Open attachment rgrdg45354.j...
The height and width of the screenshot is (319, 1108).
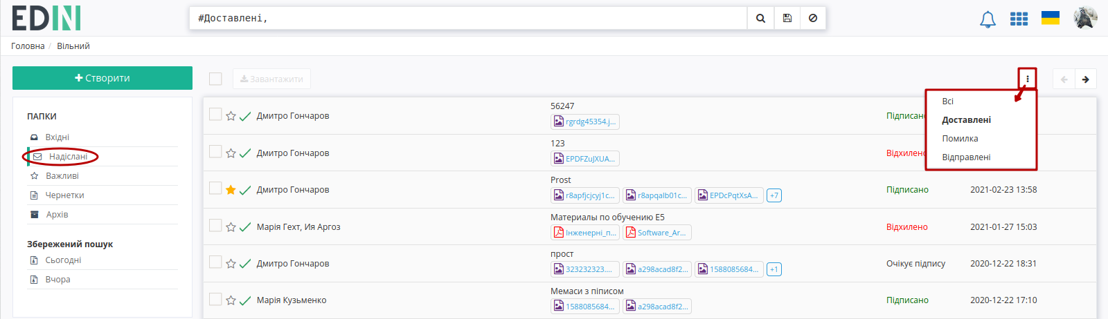pos(585,122)
